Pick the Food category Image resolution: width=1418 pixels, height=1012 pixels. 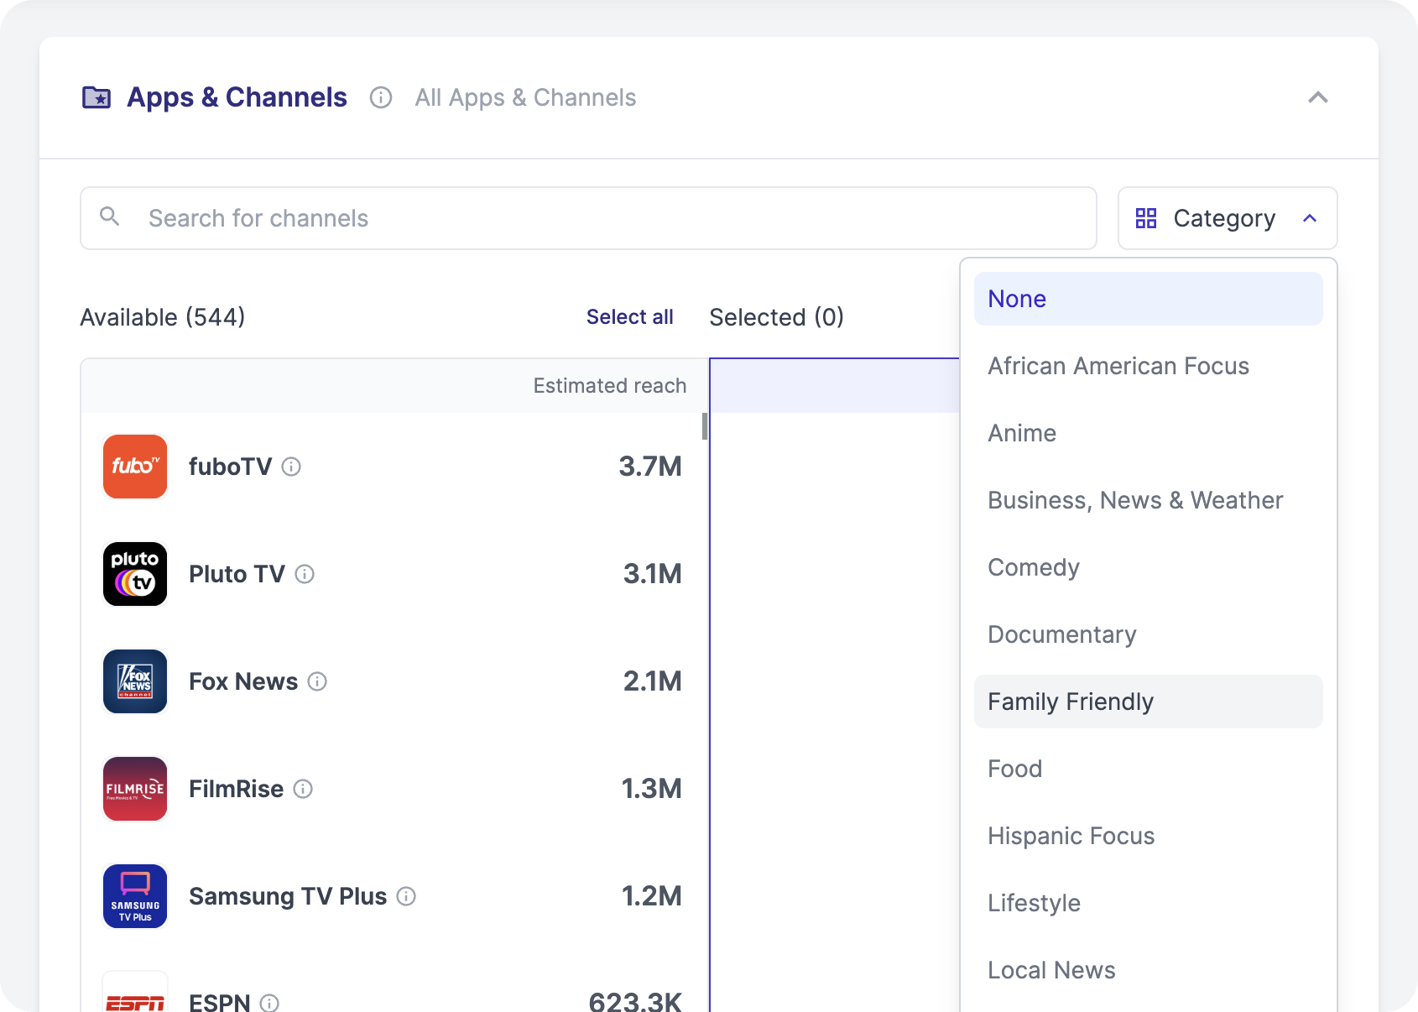1148,769
